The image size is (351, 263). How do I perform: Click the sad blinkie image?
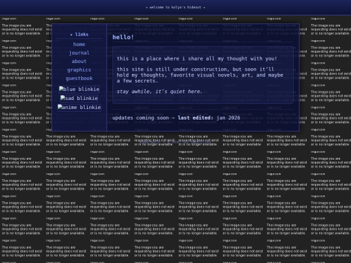point(79,98)
